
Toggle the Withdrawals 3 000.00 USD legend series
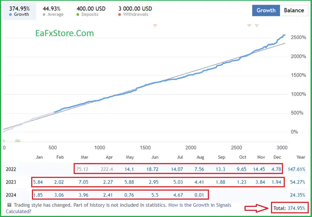pos(135,11)
